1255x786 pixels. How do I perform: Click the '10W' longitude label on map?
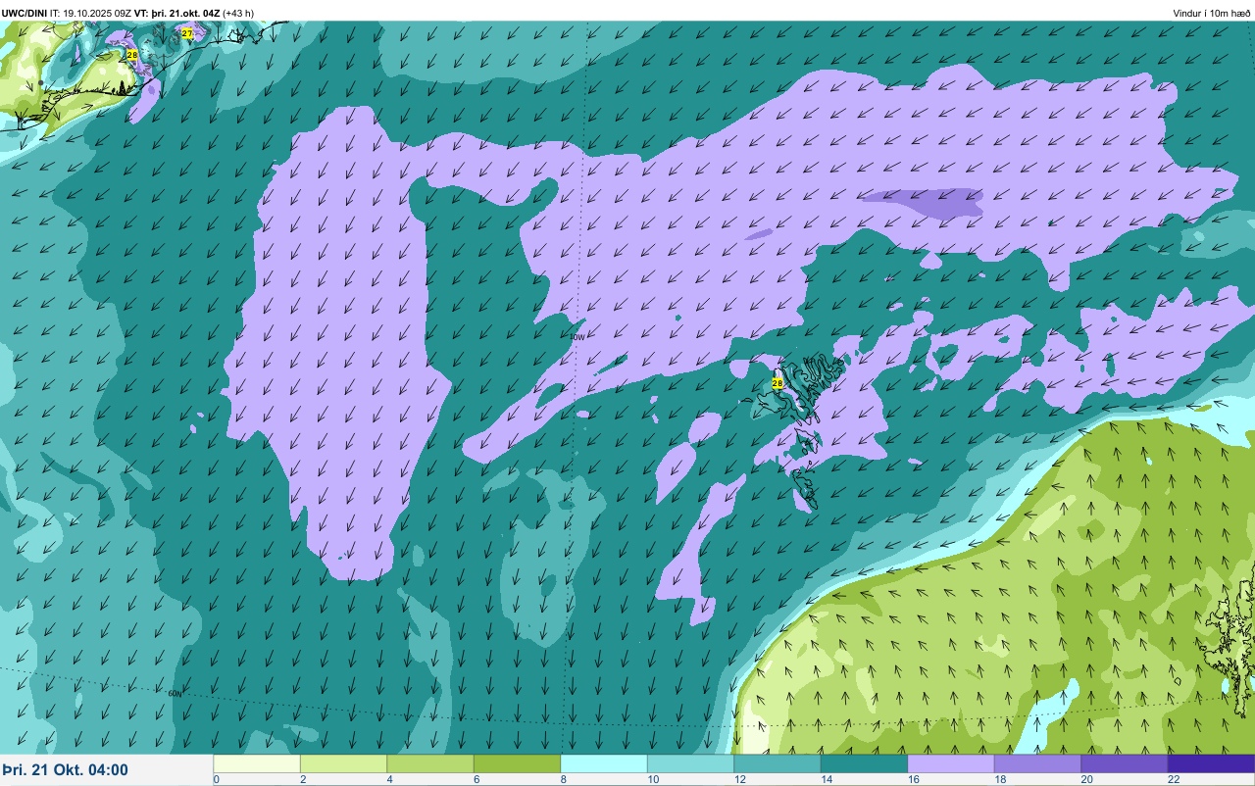[x=577, y=337]
